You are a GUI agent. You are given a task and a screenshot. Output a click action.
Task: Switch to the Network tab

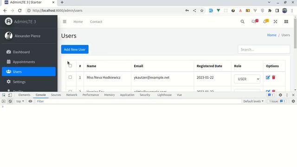[71, 95]
